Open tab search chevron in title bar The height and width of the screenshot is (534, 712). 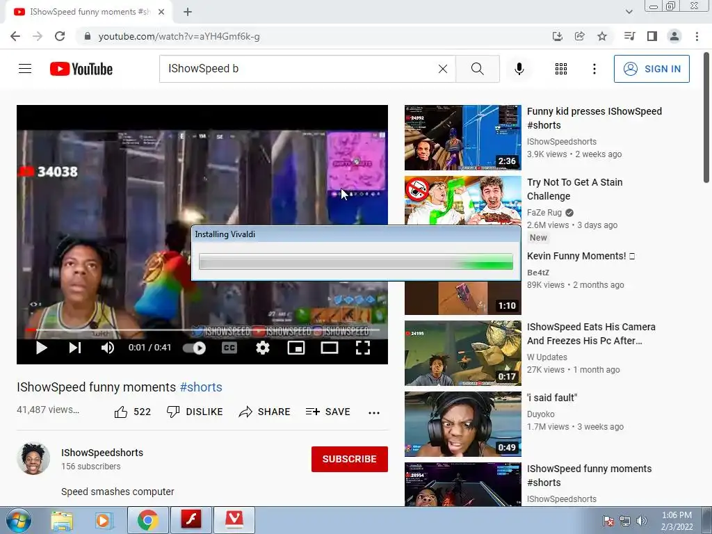[x=629, y=12]
